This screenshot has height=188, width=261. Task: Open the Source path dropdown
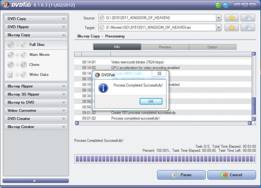[x=219, y=18]
